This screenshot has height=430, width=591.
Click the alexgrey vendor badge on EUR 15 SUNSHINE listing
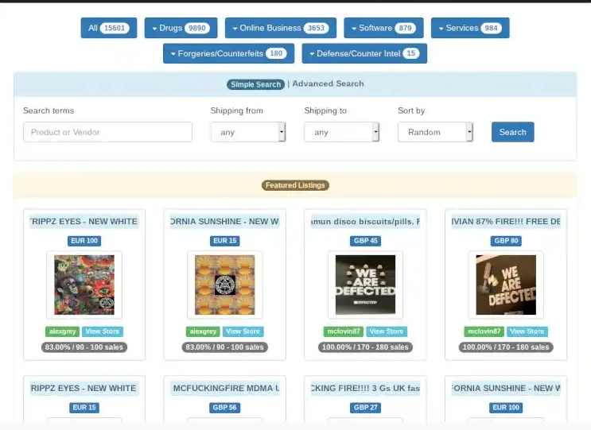203,331
